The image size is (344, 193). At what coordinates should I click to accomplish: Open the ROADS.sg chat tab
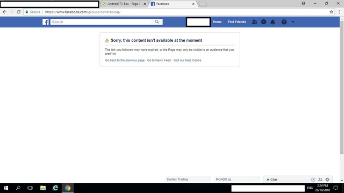tap(238, 180)
